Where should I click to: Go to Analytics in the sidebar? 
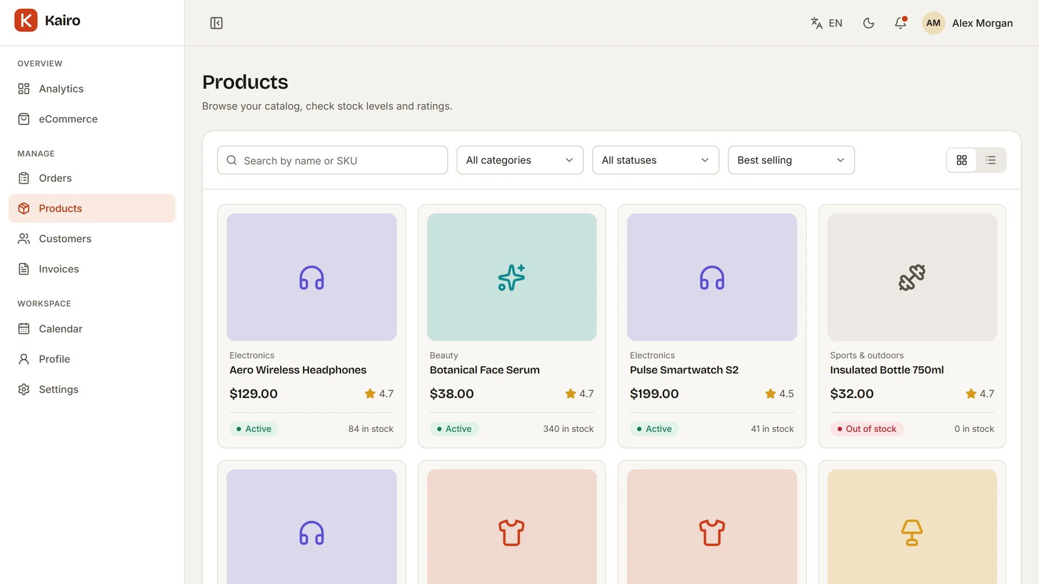point(92,89)
